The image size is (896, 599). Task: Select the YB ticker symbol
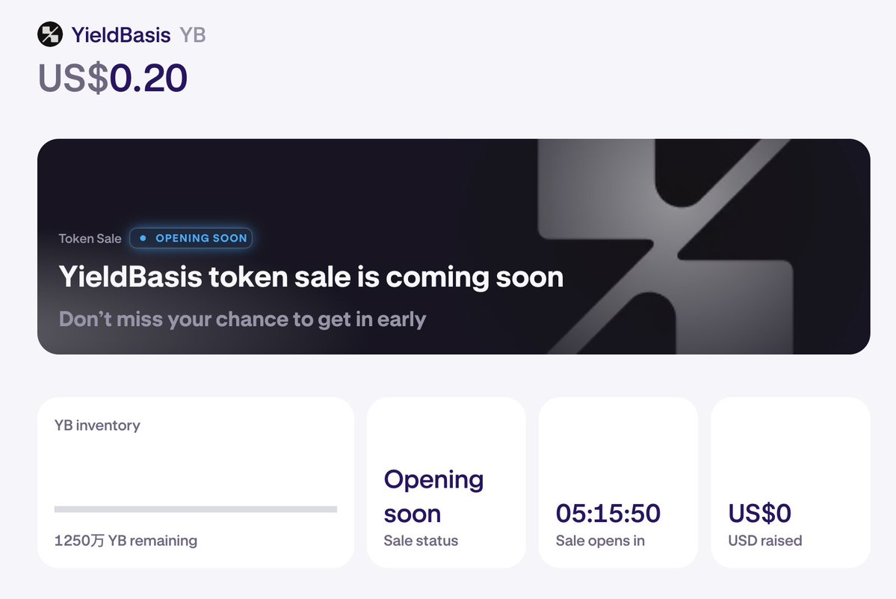193,34
